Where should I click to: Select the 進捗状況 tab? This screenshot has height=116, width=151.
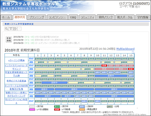coord(20,17)
